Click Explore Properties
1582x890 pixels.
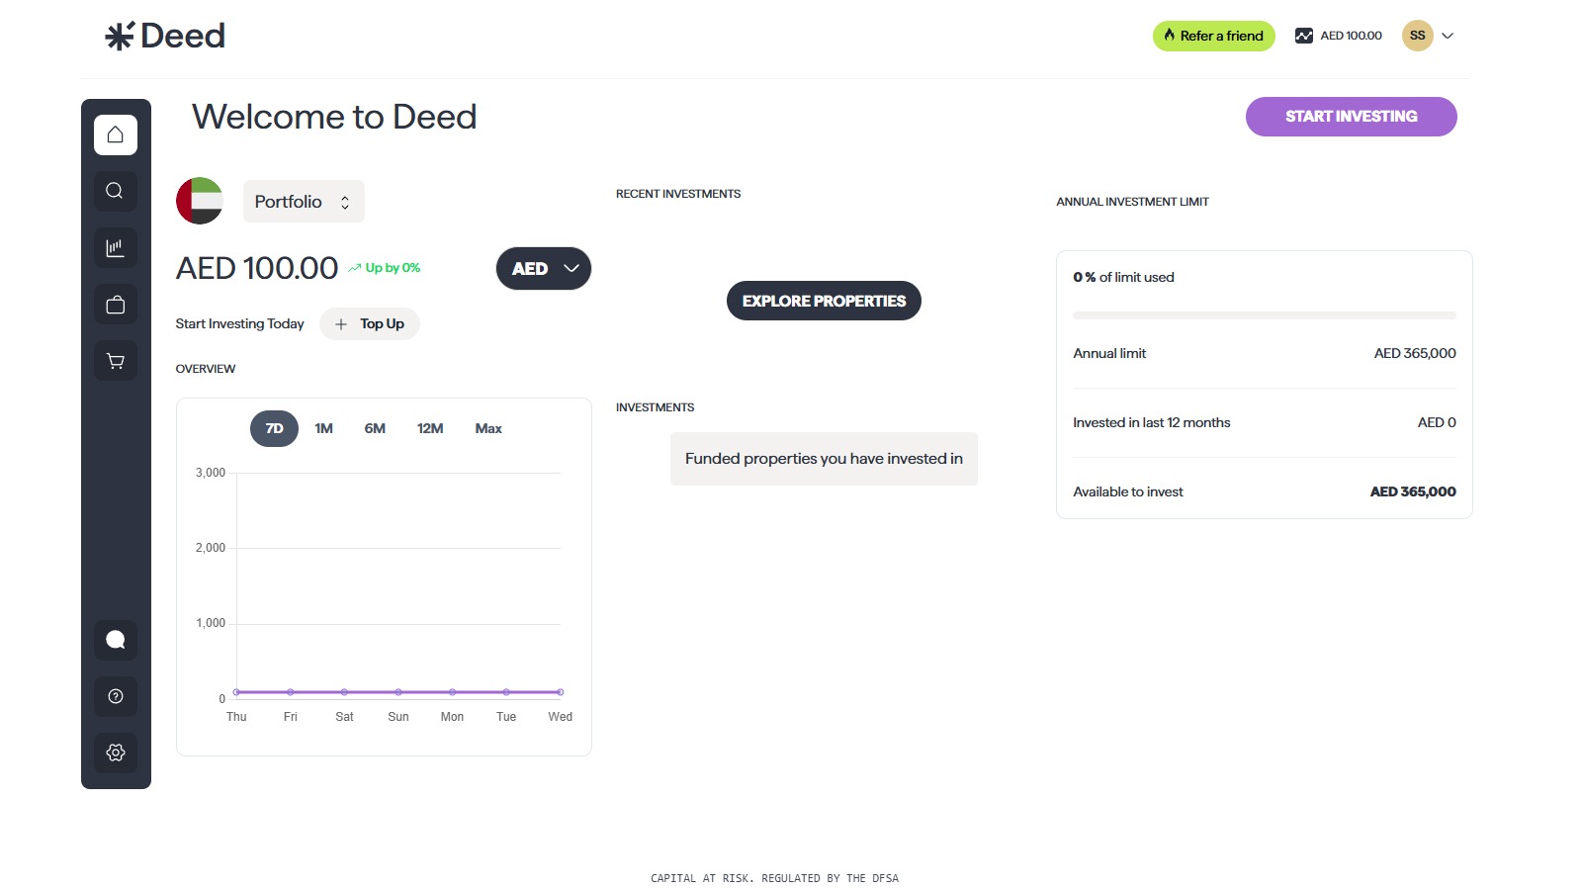tap(823, 300)
